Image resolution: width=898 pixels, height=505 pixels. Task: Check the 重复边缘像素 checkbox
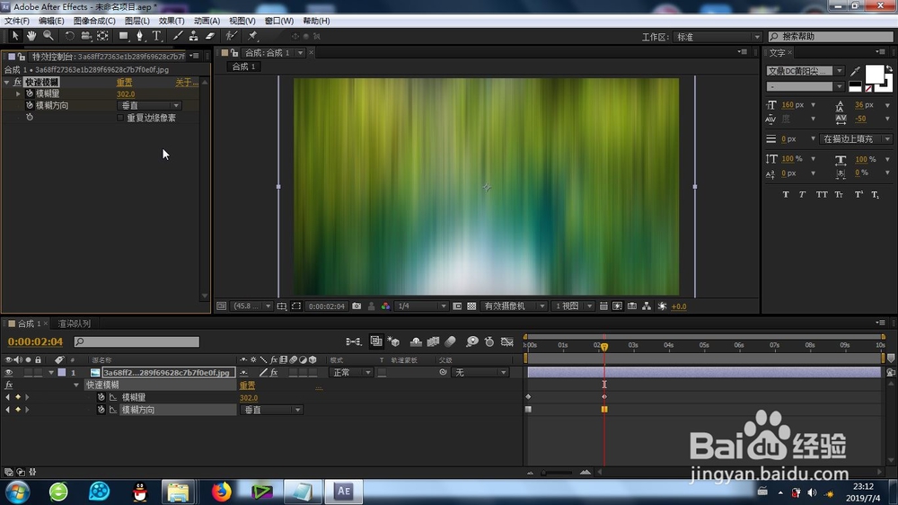pos(120,118)
